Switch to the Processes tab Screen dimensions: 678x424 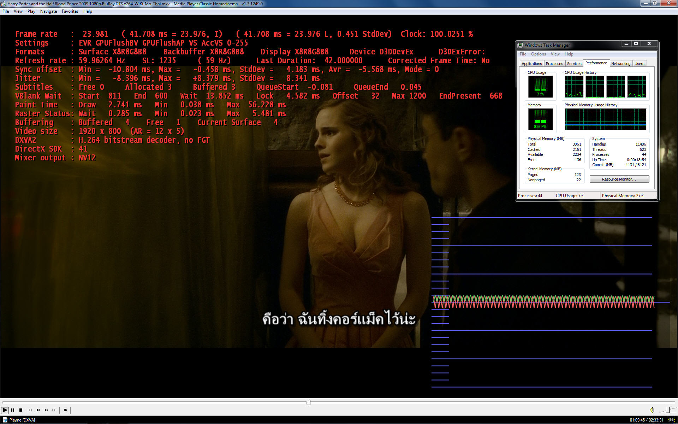click(554, 64)
